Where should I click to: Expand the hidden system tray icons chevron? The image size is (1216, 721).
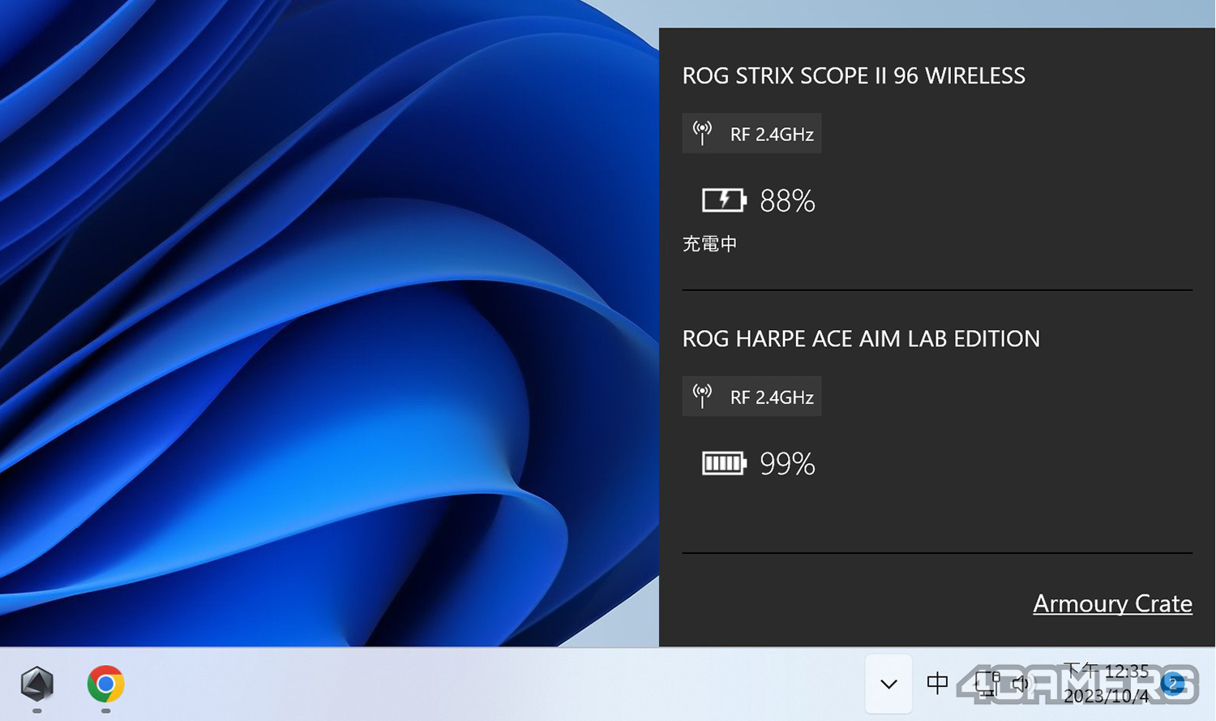point(888,684)
